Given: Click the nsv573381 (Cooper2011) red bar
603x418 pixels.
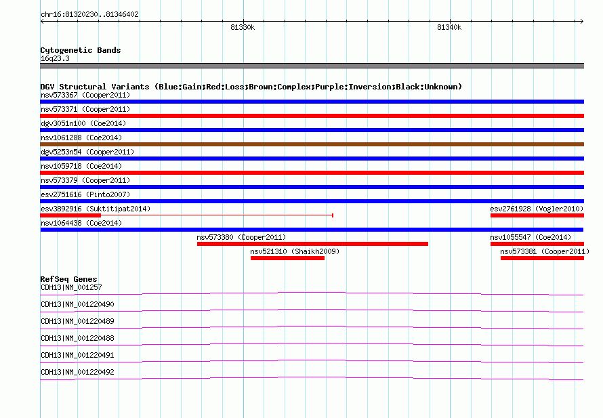Looking at the screenshot, I should tap(542, 258).
